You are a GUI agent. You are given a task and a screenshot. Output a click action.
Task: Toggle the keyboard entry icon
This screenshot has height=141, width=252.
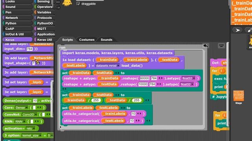coord(221,45)
